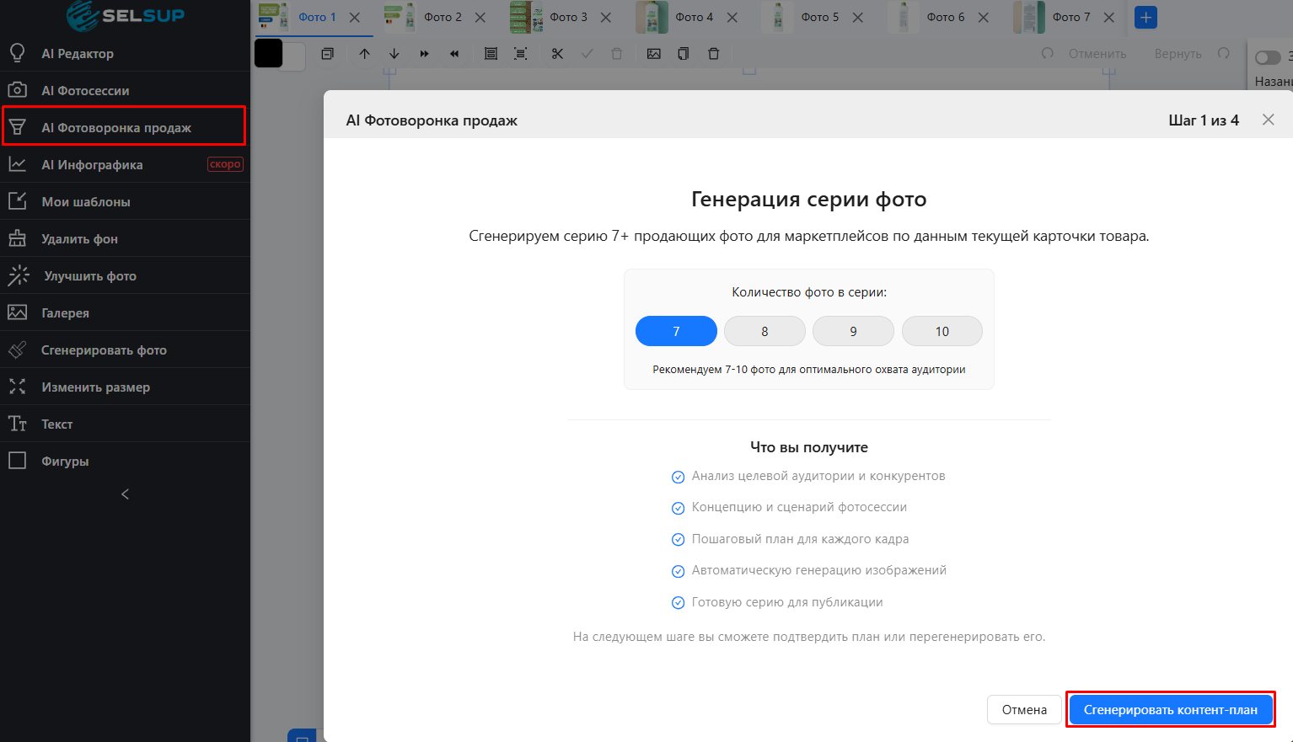Open the Галерея section

coord(65,313)
